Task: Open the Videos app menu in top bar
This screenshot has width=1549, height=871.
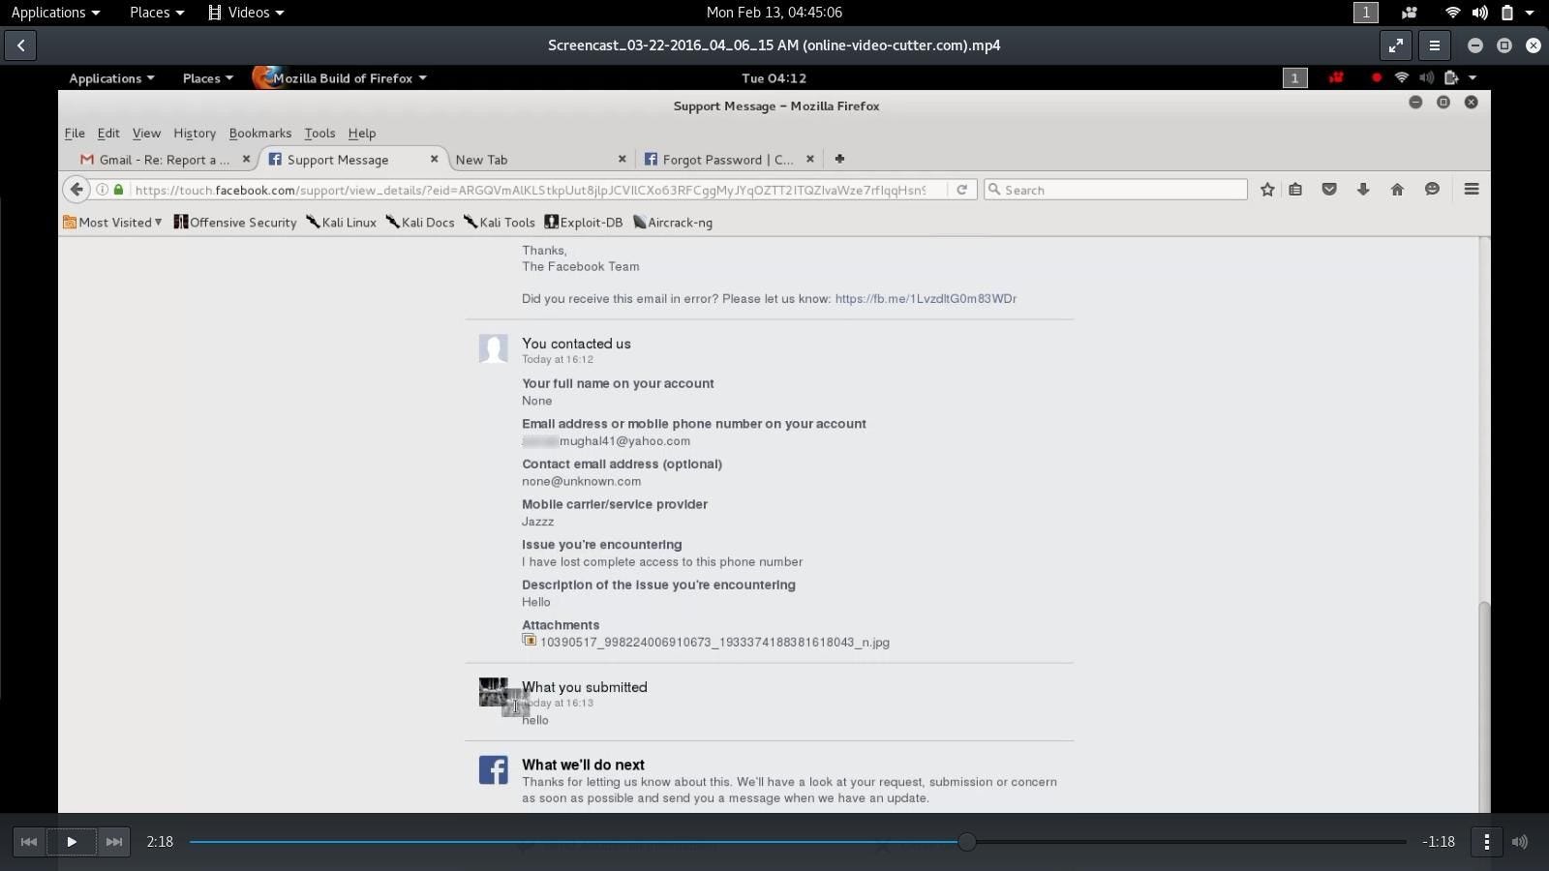Action: click(246, 13)
